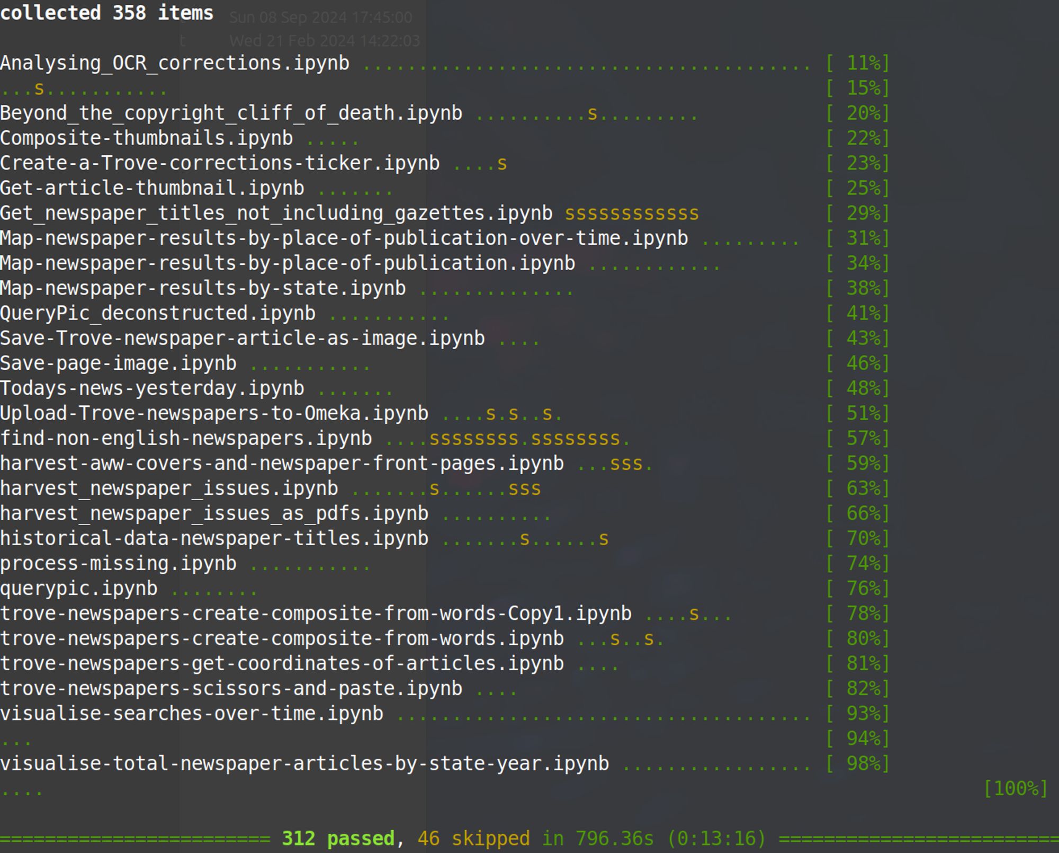The image size is (1059, 853).
Task: Click the [ 70%] progress indicator
Action: pos(857,538)
